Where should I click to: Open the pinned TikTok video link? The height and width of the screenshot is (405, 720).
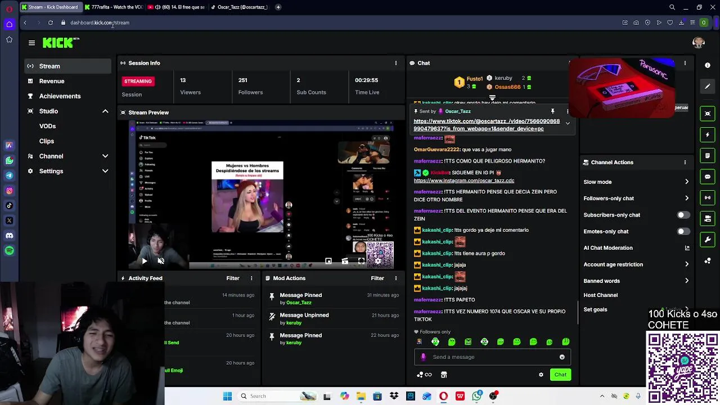(487, 125)
